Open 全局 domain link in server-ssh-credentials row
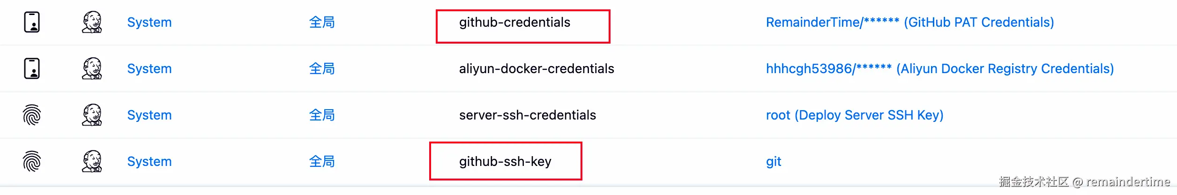Viewport: 1177px width, 195px height. pos(322,115)
